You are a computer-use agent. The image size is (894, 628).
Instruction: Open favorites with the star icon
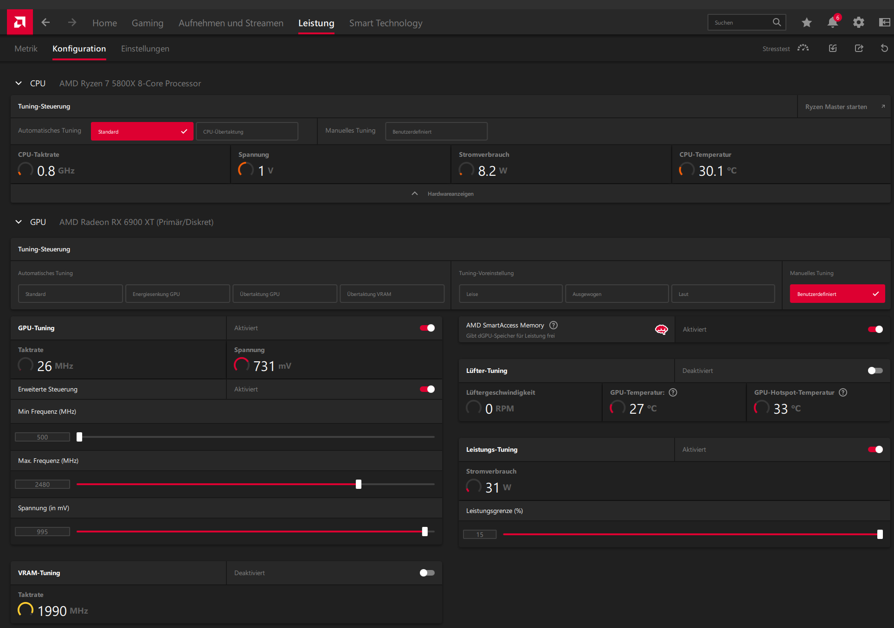[x=807, y=22]
